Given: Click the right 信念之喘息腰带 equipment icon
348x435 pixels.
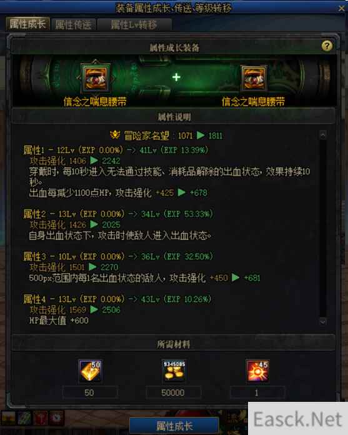Looking at the screenshot, I should pos(254,79).
